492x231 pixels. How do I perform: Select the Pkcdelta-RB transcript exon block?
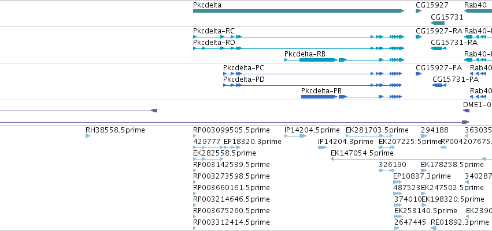pyautogui.click(x=313, y=60)
